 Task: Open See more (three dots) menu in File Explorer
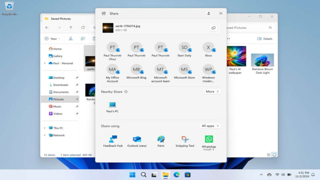tap(229, 39)
